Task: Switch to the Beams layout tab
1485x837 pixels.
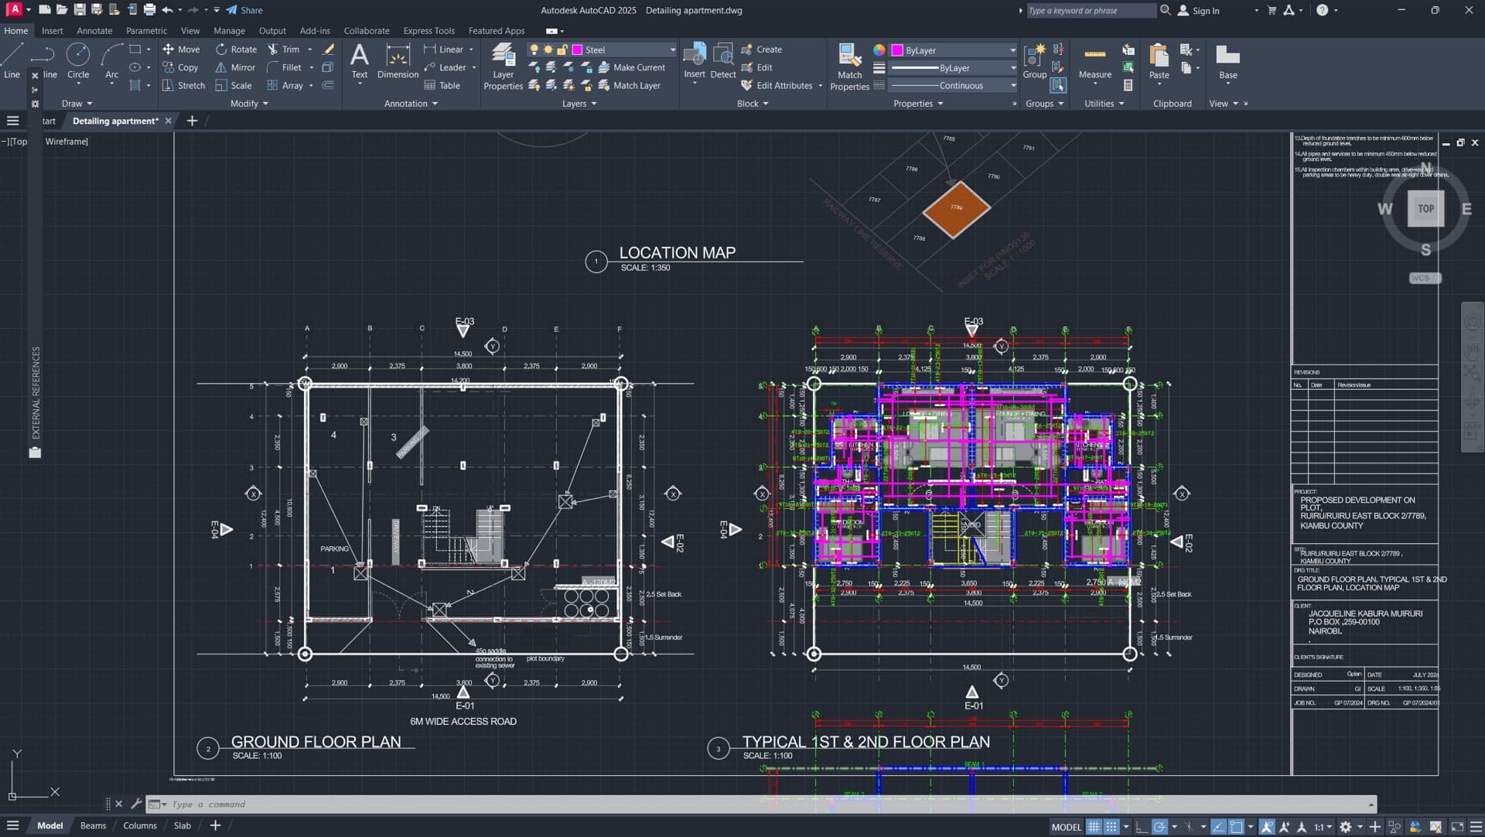Action: [x=93, y=826]
